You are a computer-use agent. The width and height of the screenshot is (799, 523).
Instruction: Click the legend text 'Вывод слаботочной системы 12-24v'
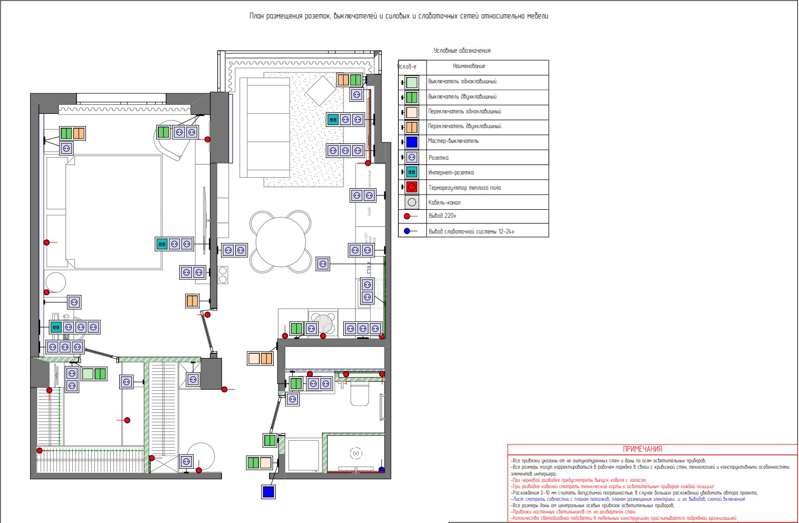tap(471, 231)
